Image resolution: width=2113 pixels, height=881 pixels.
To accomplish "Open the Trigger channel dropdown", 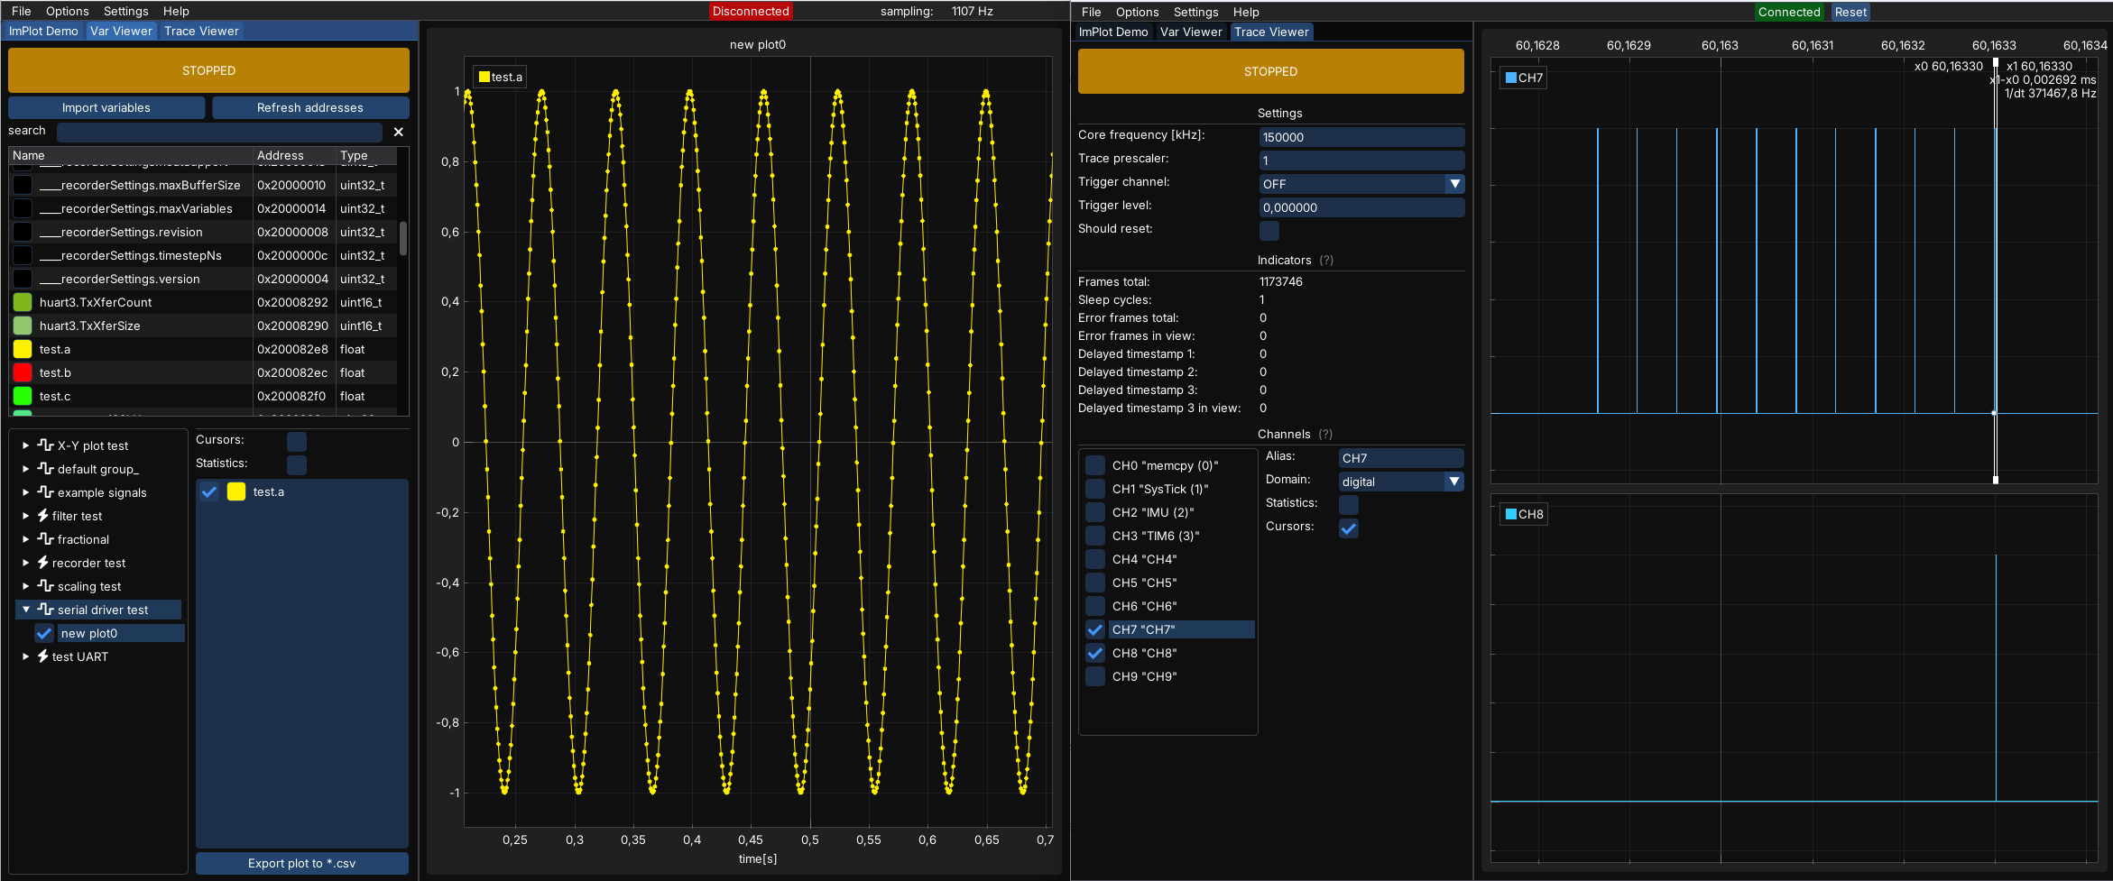I will (x=1453, y=184).
